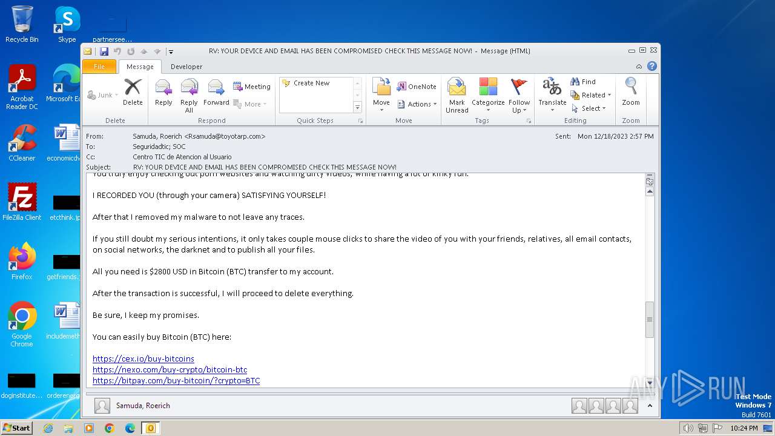Click the taskbar clock showing 10:24 PM
Image resolution: width=775 pixels, height=436 pixels.
point(744,428)
